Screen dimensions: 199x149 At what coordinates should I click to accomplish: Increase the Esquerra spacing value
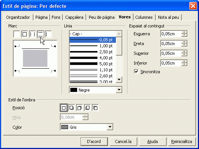[x=184, y=32]
